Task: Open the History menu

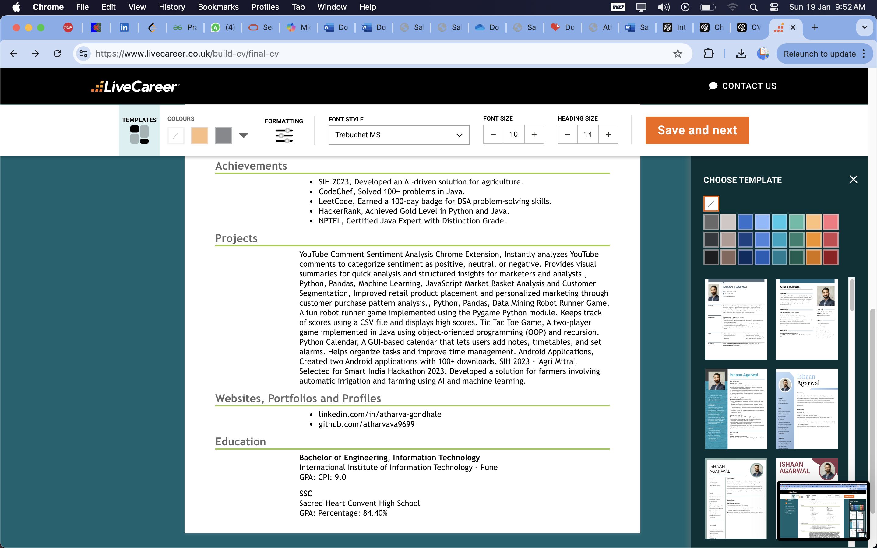Action: (172, 7)
